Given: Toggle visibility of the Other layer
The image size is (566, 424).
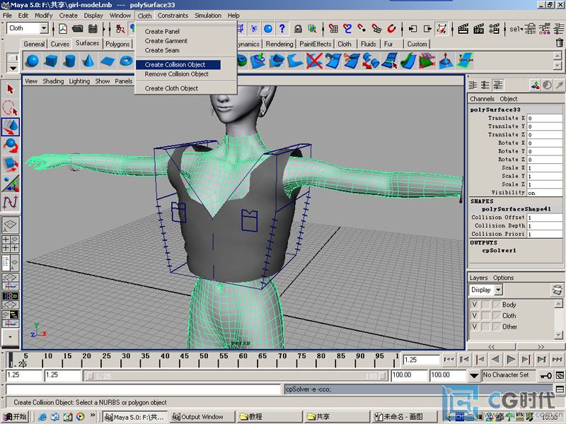Looking at the screenshot, I should (475, 327).
